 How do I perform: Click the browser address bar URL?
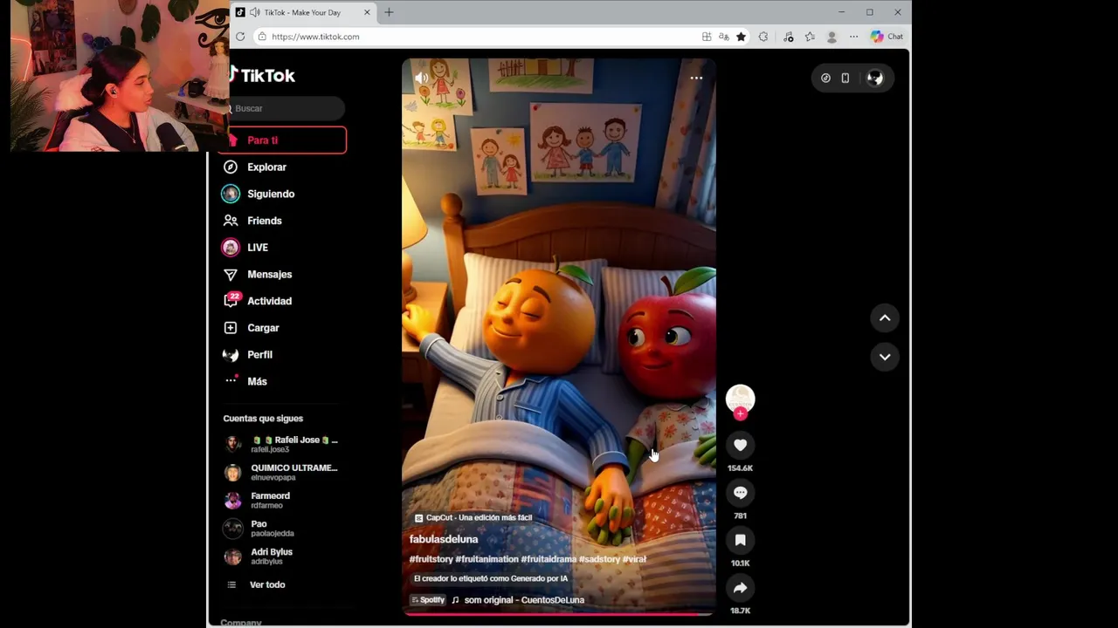click(315, 37)
